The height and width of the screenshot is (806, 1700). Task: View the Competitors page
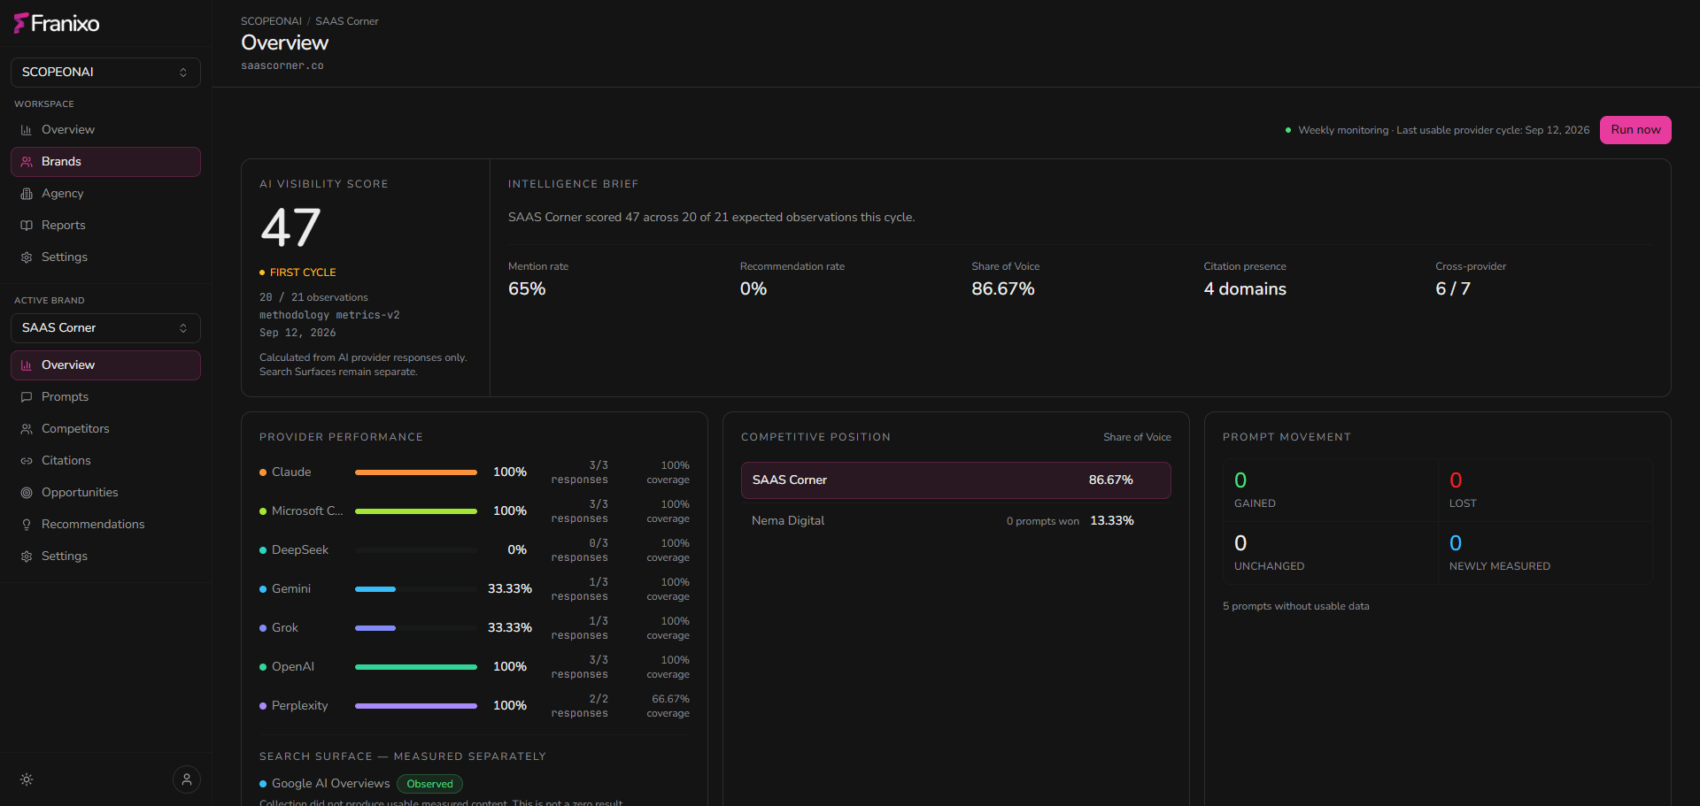[105, 429]
